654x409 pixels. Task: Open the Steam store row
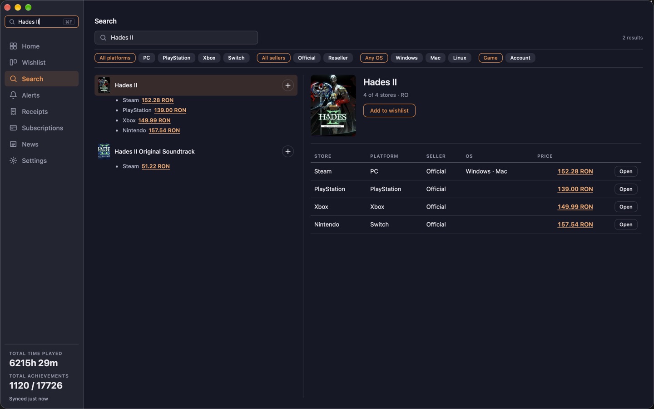tap(626, 171)
